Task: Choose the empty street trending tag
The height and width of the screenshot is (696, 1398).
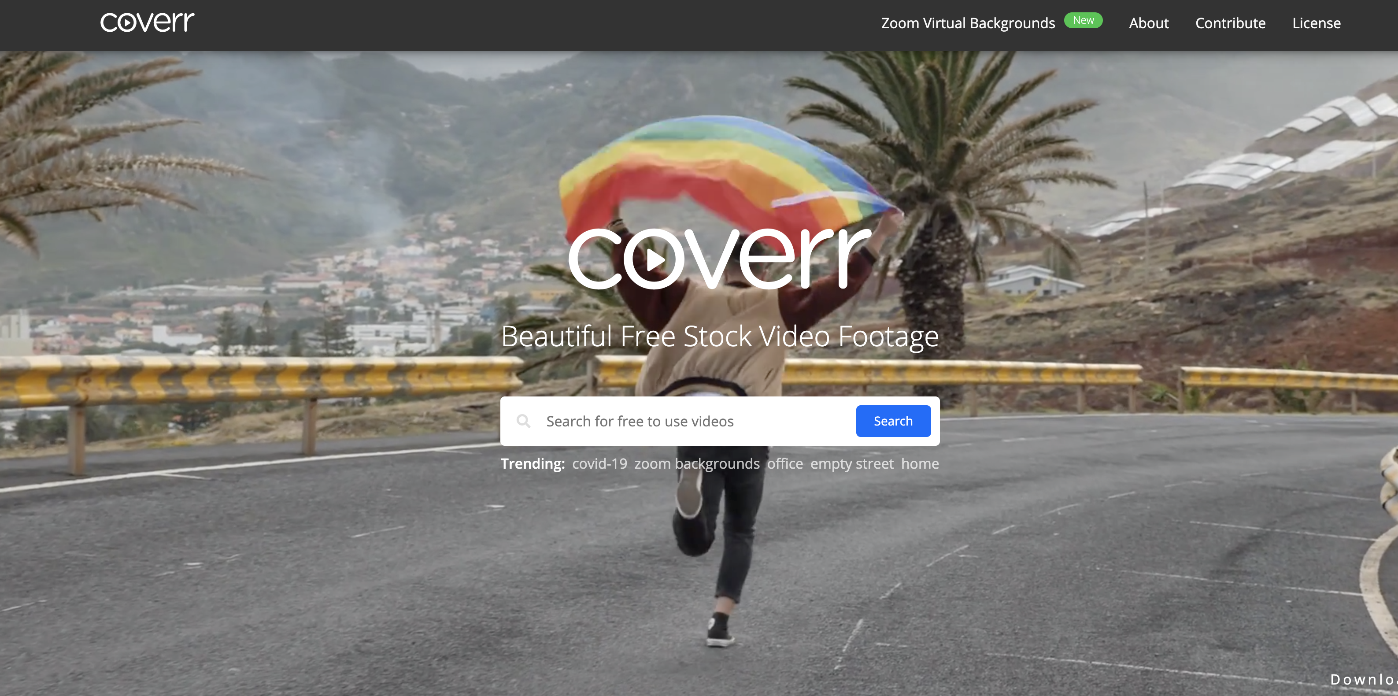Action: click(x=851, y=464)
